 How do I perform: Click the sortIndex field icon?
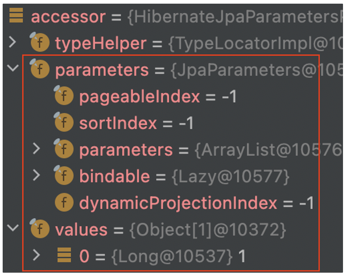coord(64,122)
